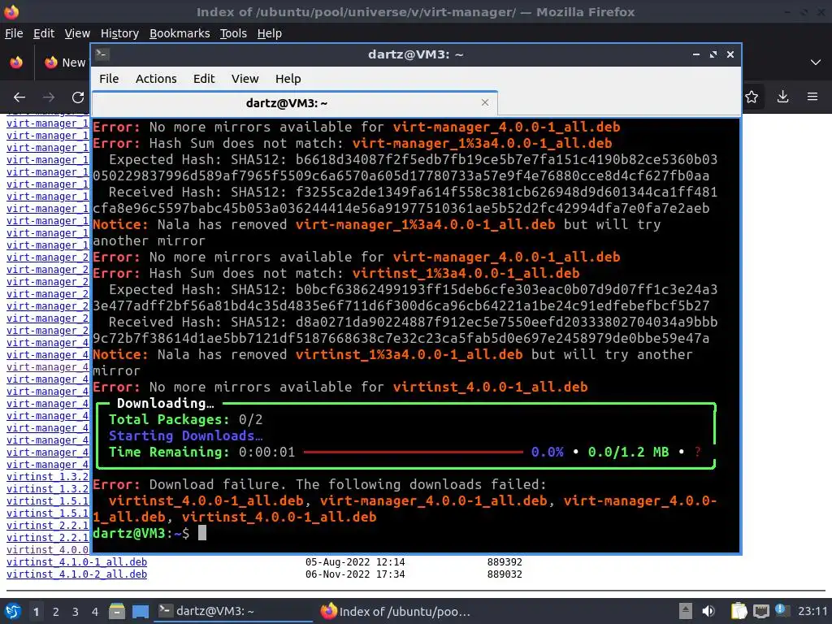The width and height of the screenshot is (832, 624).
Task: Open Firefox downloads panel
Action: coord(782,97)
